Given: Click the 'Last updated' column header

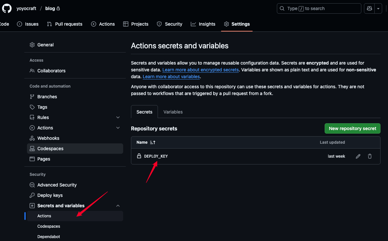Looking at the screenshot, I should click(332, 142).
